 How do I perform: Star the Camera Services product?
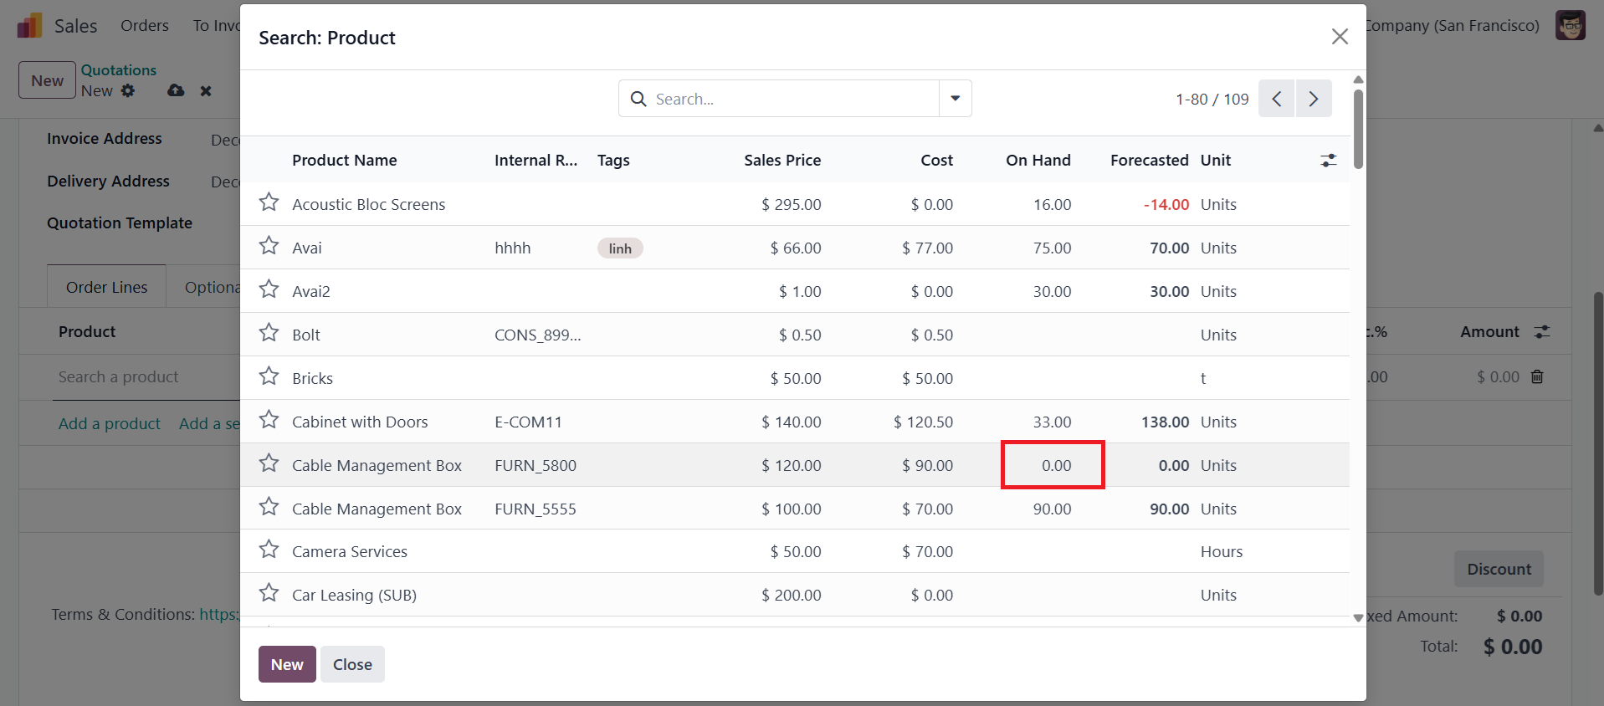coord(269,550)
